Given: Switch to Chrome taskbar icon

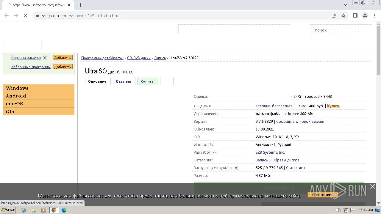Looking at the screenshot, I should [x=54, y=210].
